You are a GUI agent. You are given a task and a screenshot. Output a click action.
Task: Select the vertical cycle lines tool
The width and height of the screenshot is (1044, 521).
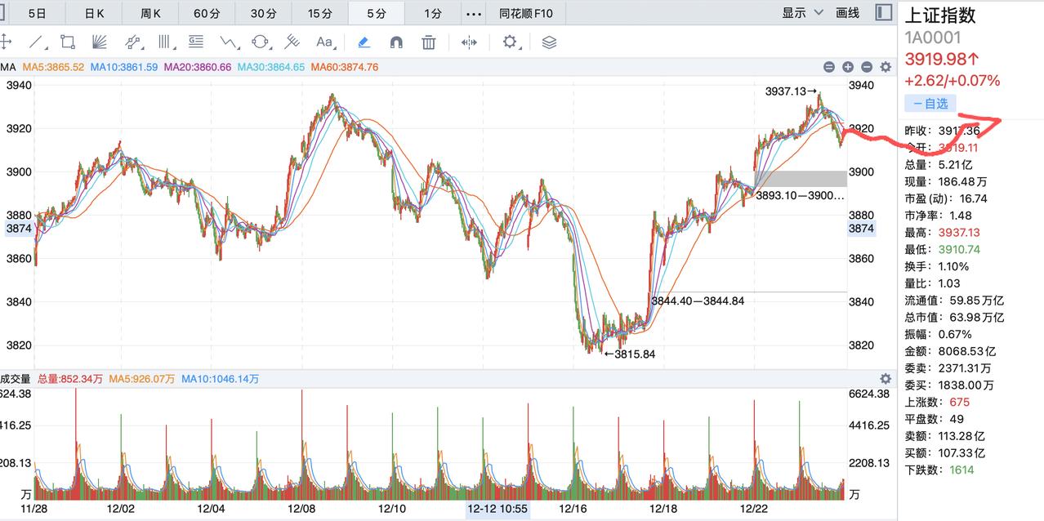coord(165,42)
